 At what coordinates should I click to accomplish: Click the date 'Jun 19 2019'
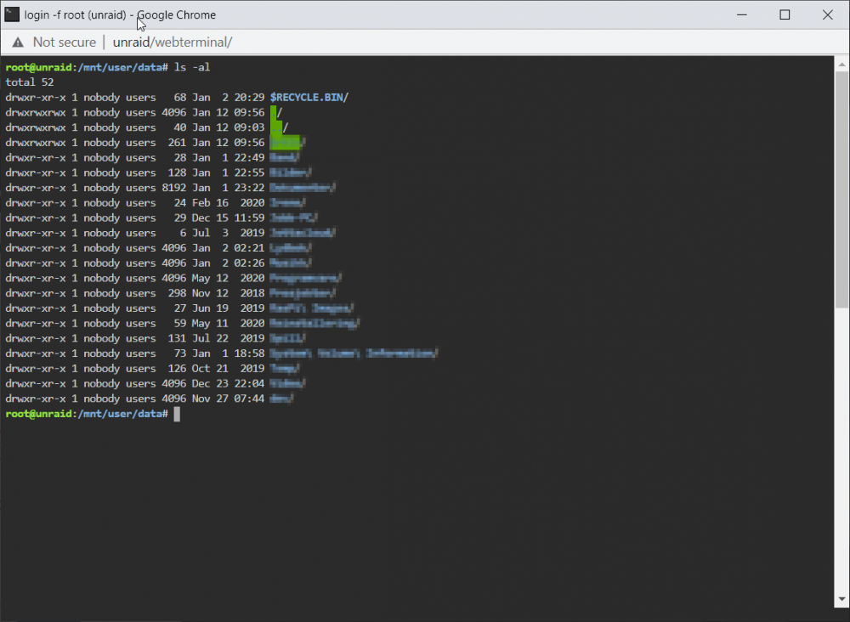(228, 308)
